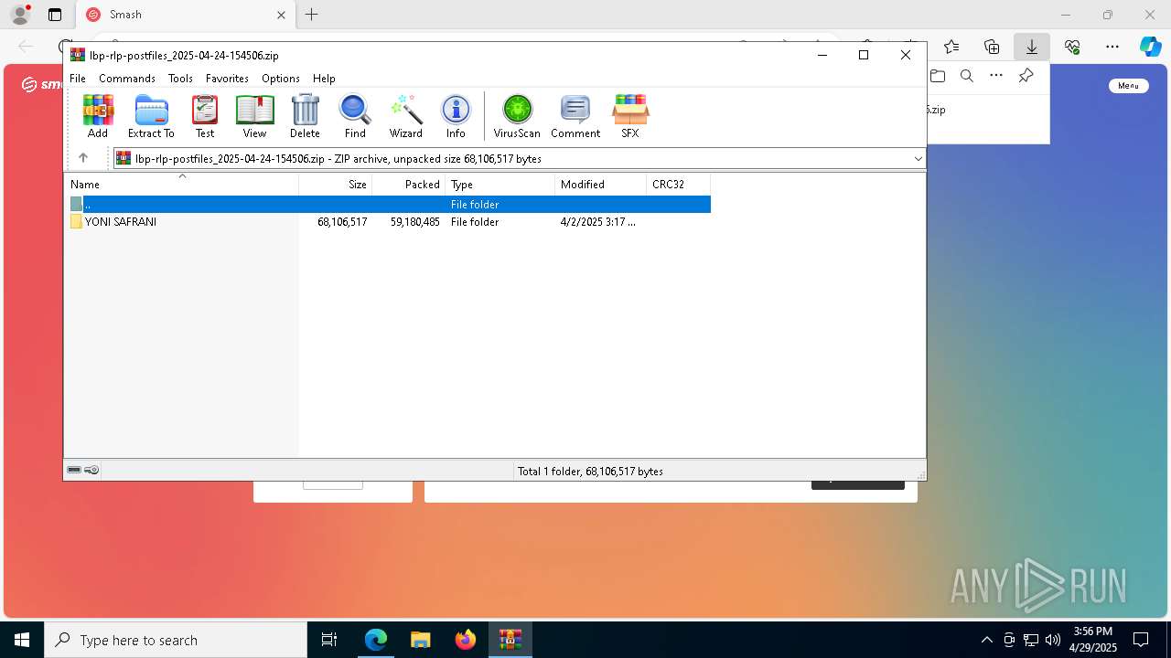Open the Commands menu
1171x658 pixels.
click(x=127, y=79)
